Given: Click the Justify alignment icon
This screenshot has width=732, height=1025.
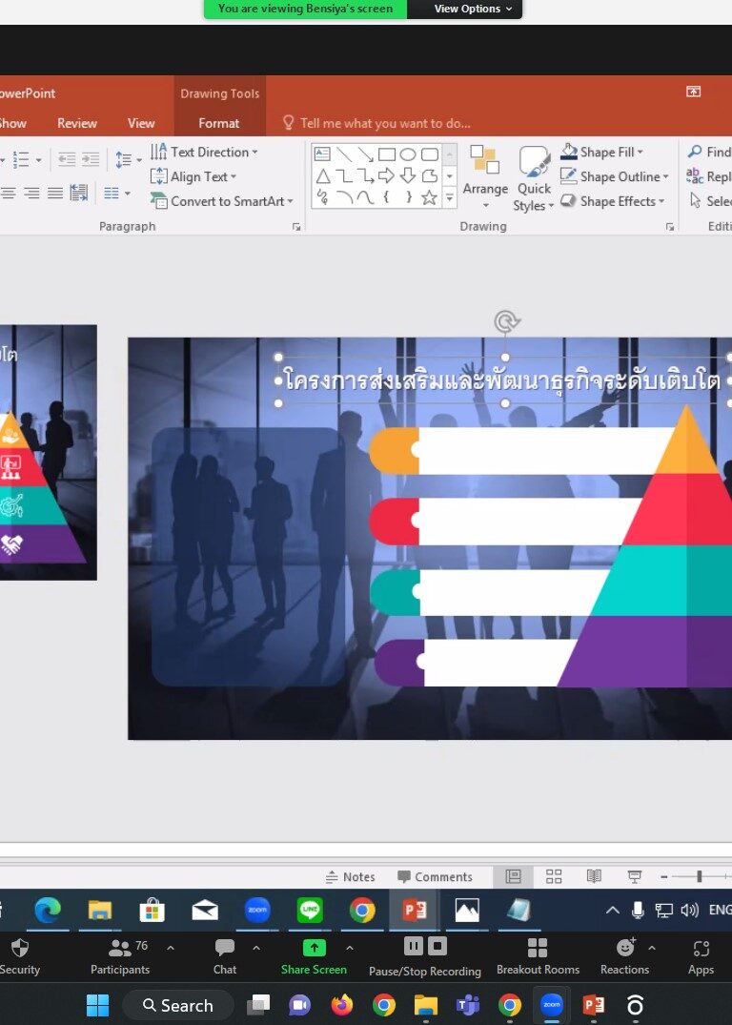Looking at the screenshot, I should (x=55, y=193).
